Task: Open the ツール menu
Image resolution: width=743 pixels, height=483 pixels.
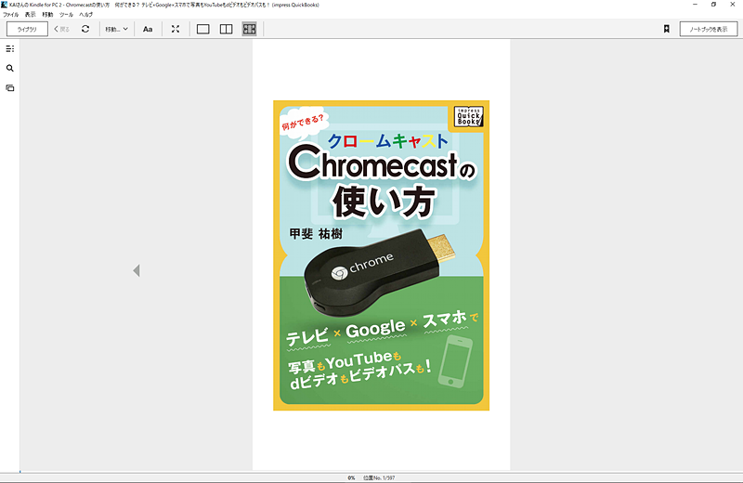Action: pyautogui.click(x=66, y=15)
